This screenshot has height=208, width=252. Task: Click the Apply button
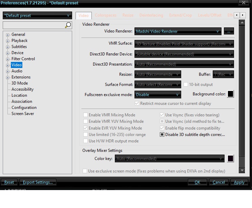pos(239,182)
